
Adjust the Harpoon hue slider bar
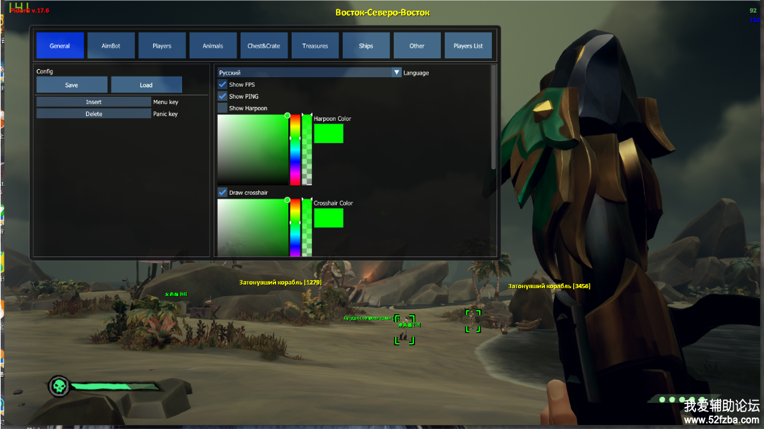[x=295, y=150]
